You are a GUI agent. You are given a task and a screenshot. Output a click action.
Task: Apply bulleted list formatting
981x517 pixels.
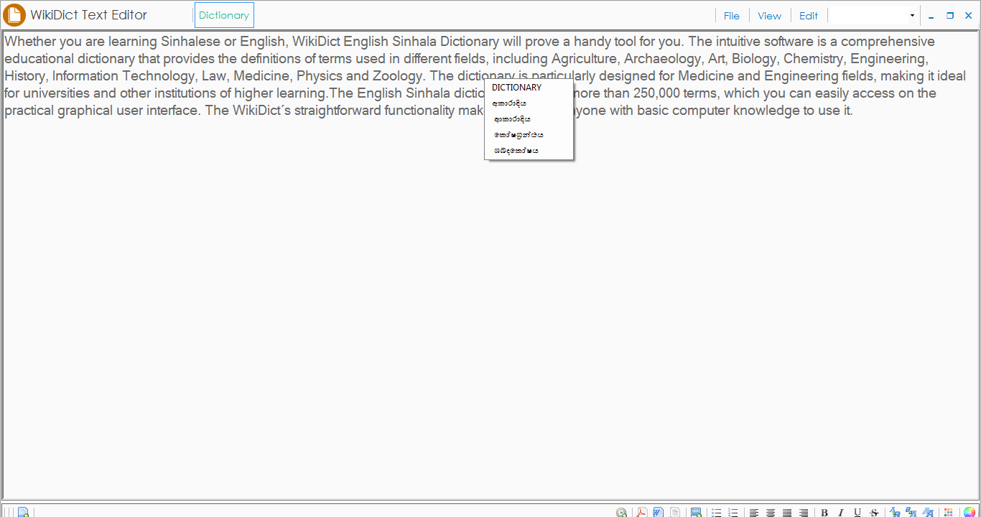(716, 513)
